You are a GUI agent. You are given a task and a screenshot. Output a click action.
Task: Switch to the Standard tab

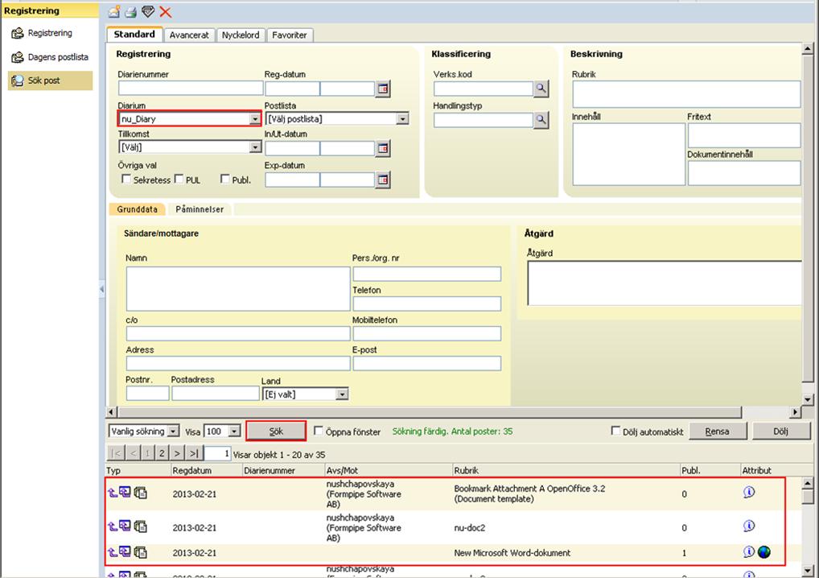pyautogui.click(x=134, y=35)
